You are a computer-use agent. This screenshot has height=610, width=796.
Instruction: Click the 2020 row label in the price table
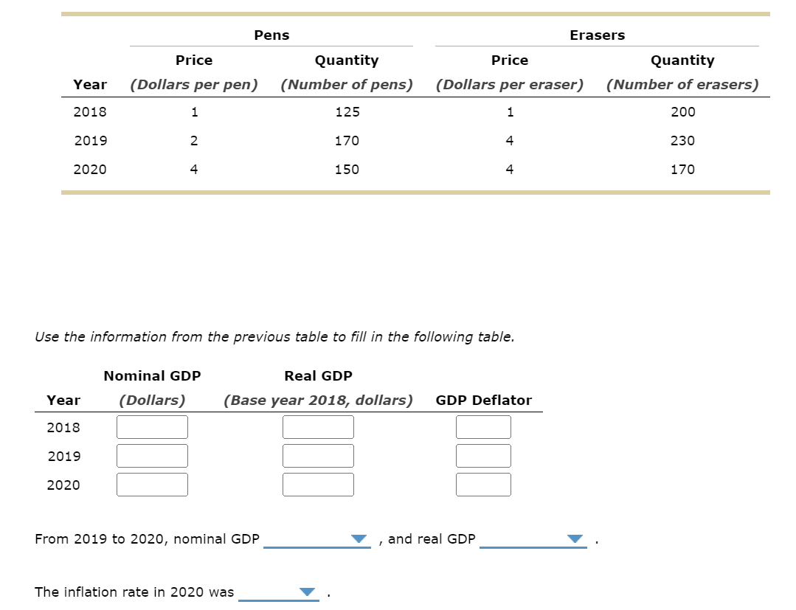pos(89,169)
